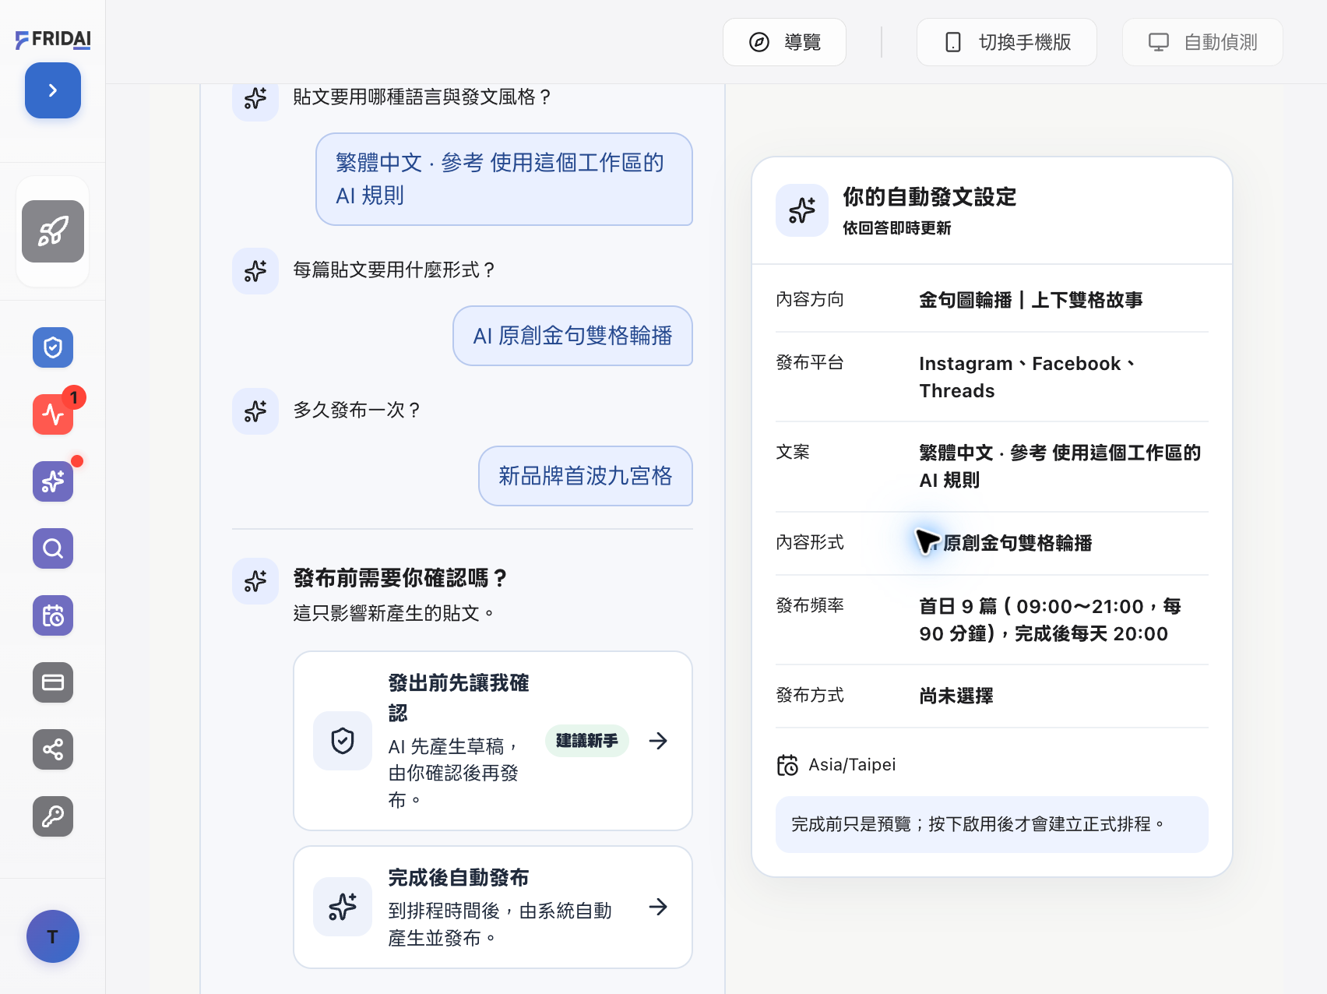1327x994 pixels.
Task: Click 金句圖輪播｜上下雙格故事 value
Action: [1031, 300]
